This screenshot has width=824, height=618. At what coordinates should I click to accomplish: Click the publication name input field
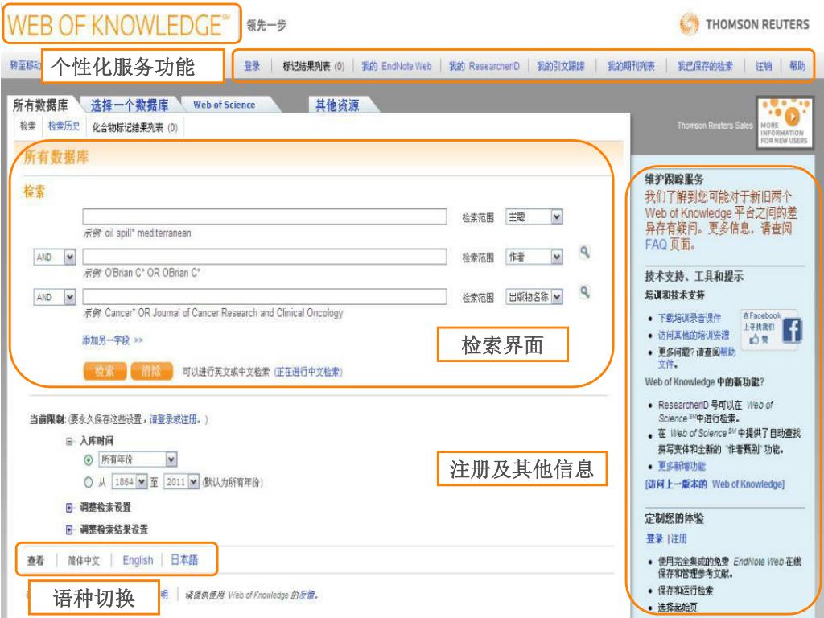pyautogui.click(x=264, y=296)
